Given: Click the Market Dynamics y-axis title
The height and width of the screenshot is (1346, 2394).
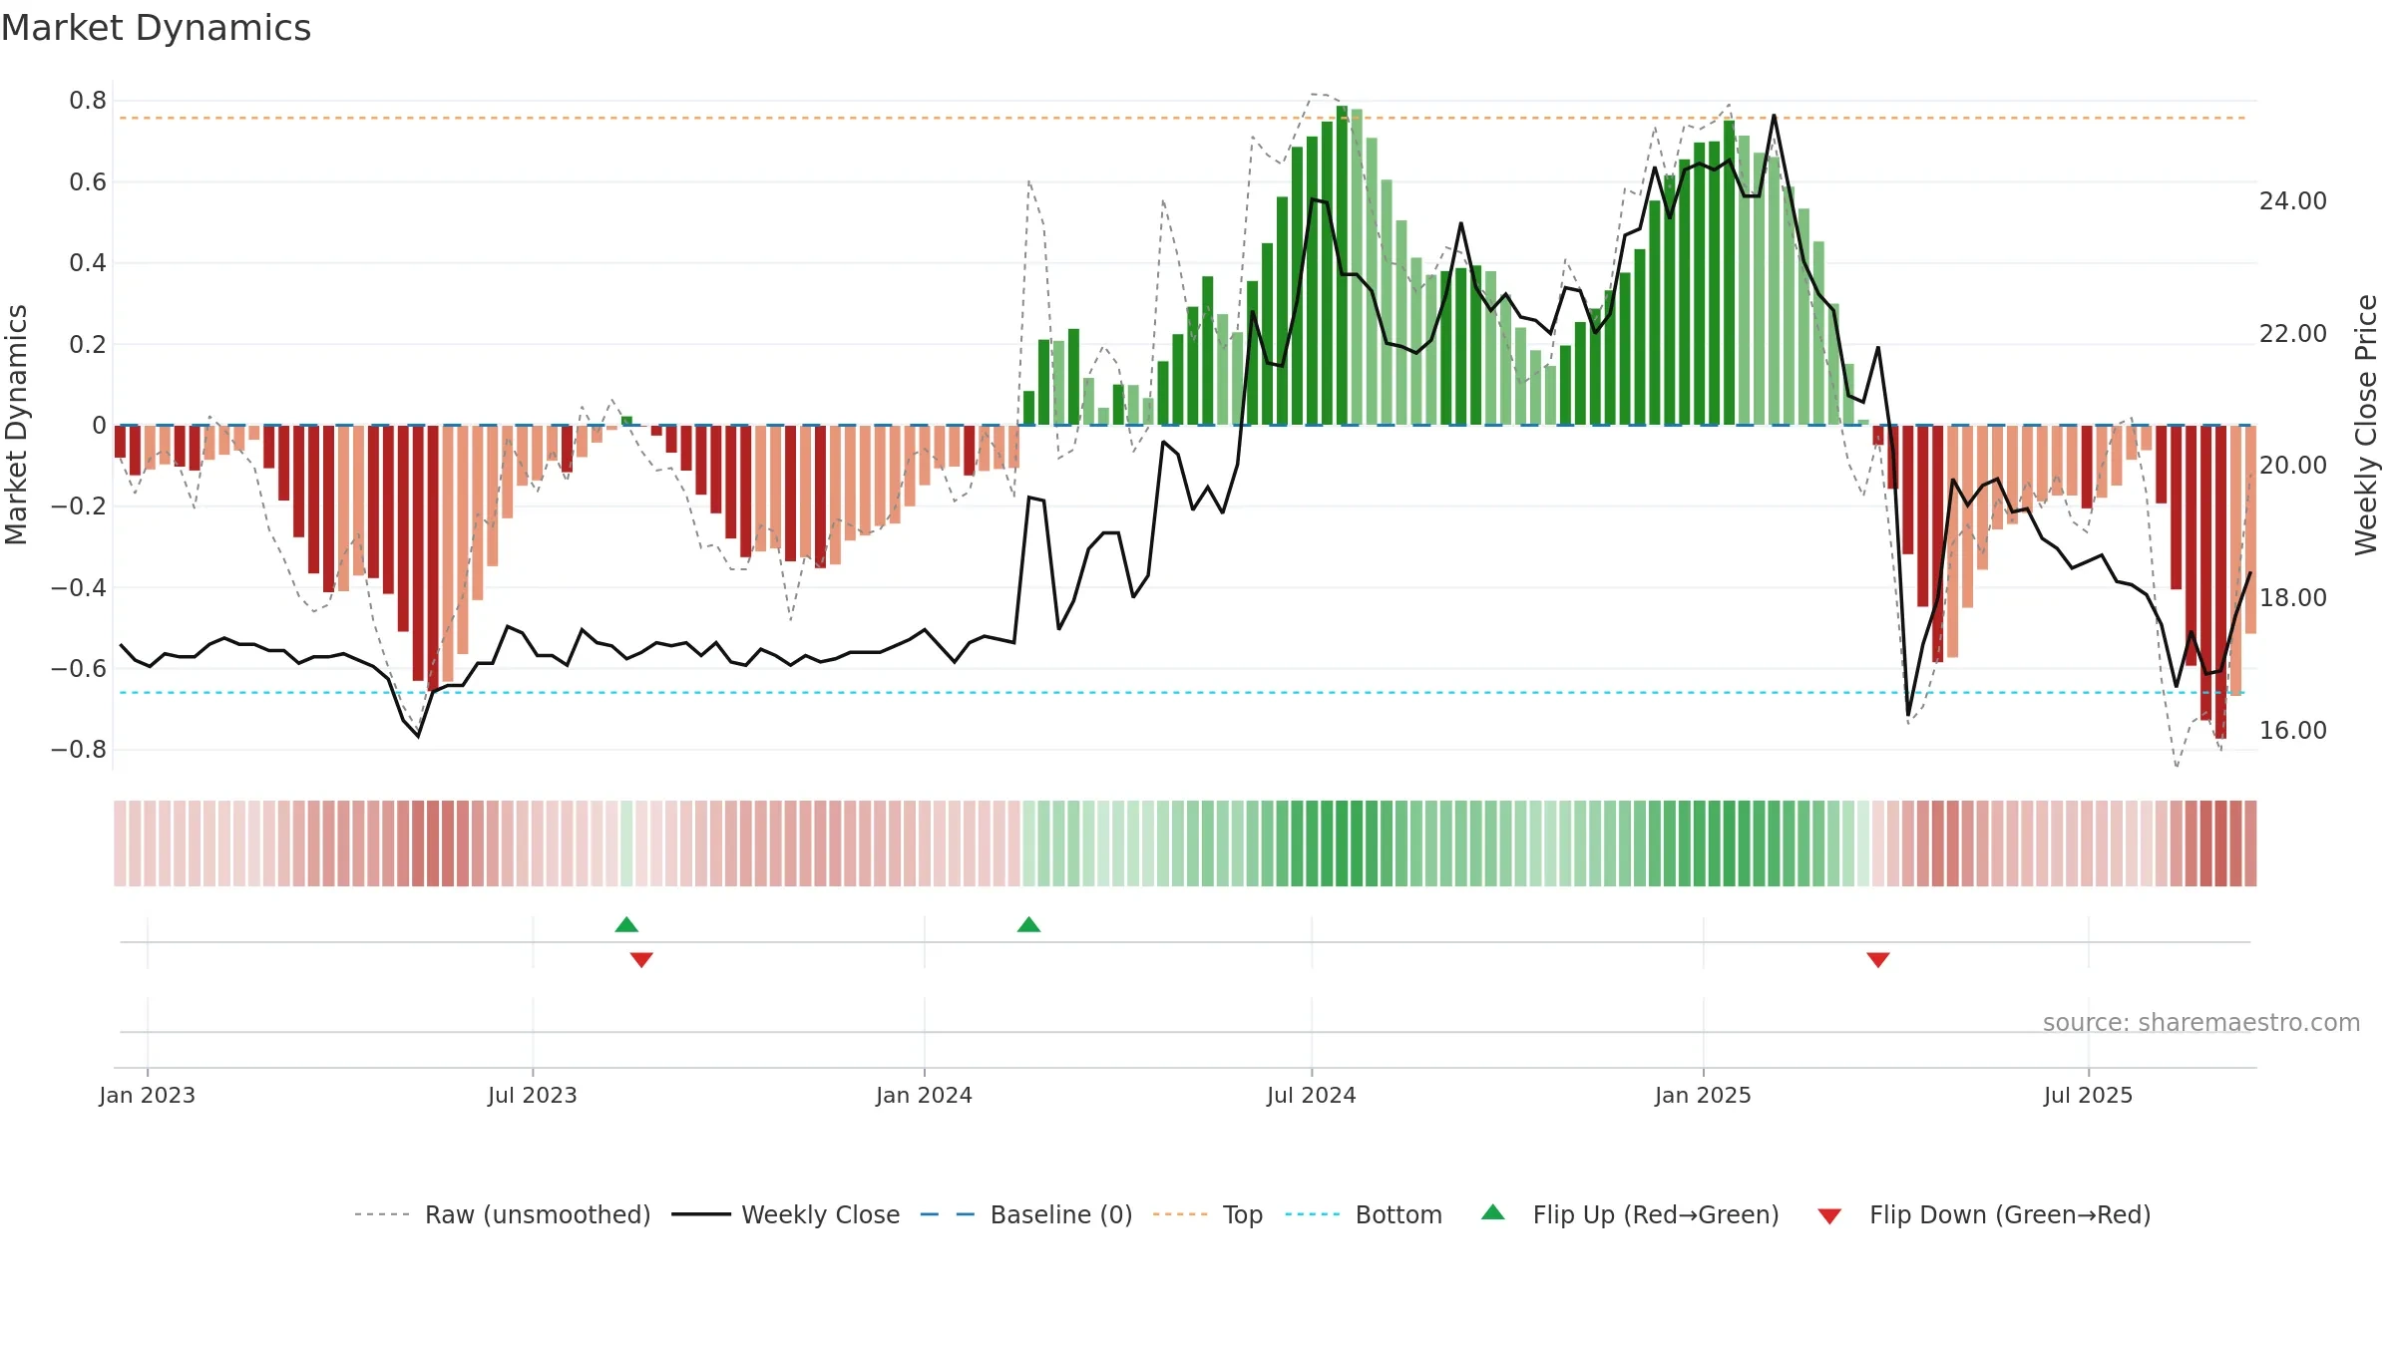Looking at the screenshot, I should point(16,425).
